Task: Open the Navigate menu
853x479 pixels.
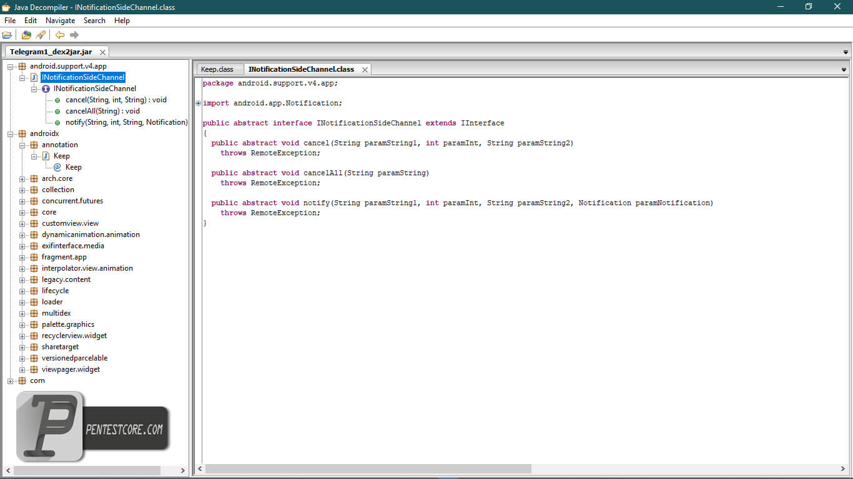Action: (60, 21)
